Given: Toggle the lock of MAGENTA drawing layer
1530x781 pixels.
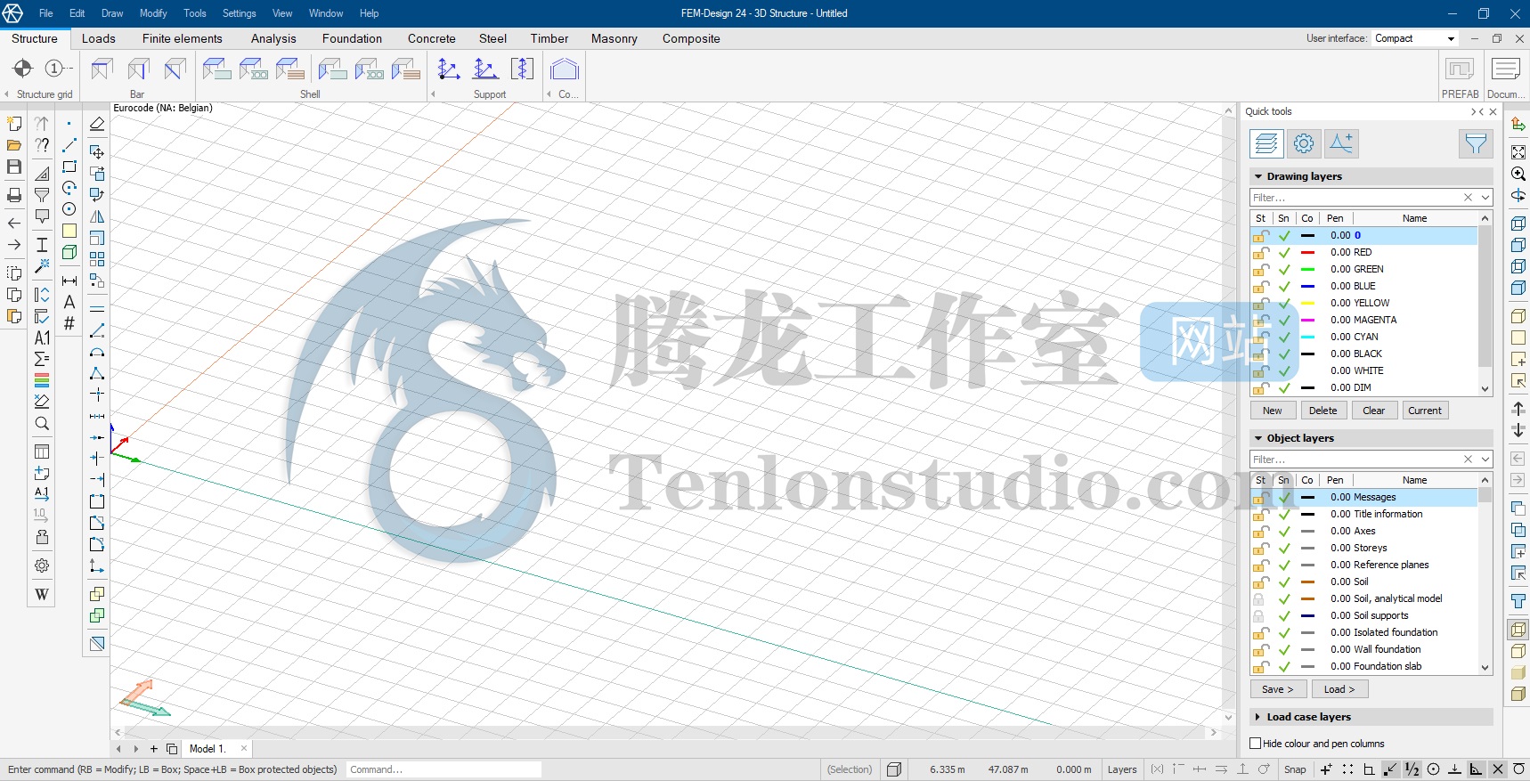Looking at the screenshot, I should pyautogui.click(x=1260, y=320).
